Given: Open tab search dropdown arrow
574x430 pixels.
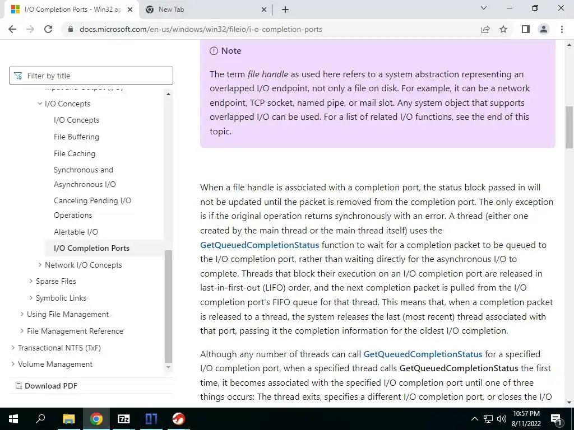Looking at the screenshot, I should [484, 8].
